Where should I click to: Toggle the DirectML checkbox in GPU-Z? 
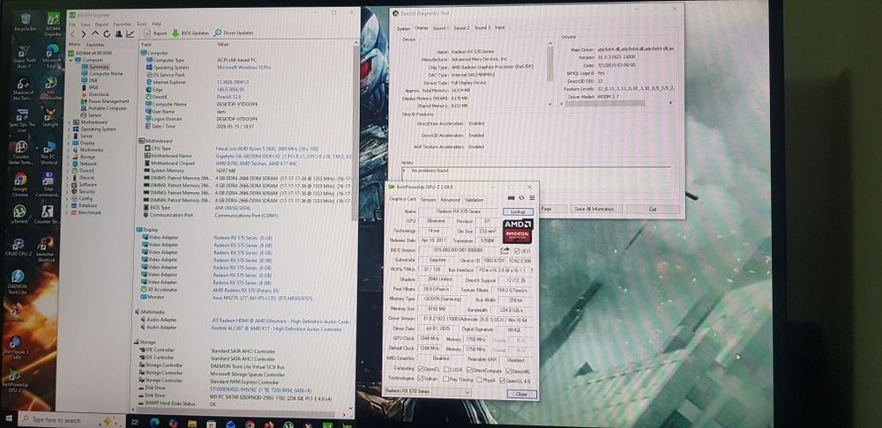click(509, 370)
